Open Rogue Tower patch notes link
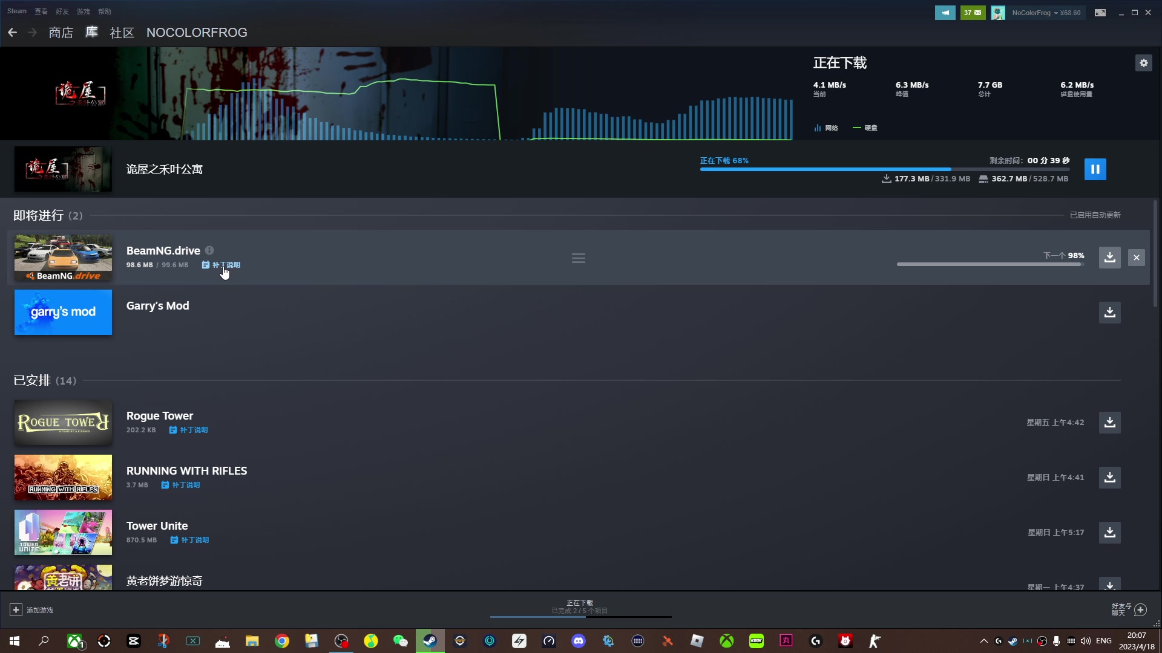The image size is (1162, 653). 188,430
